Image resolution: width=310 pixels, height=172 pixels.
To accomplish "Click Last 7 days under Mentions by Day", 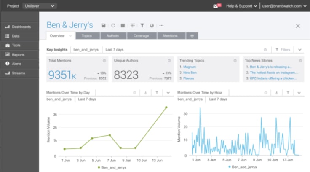I will 87,99.
